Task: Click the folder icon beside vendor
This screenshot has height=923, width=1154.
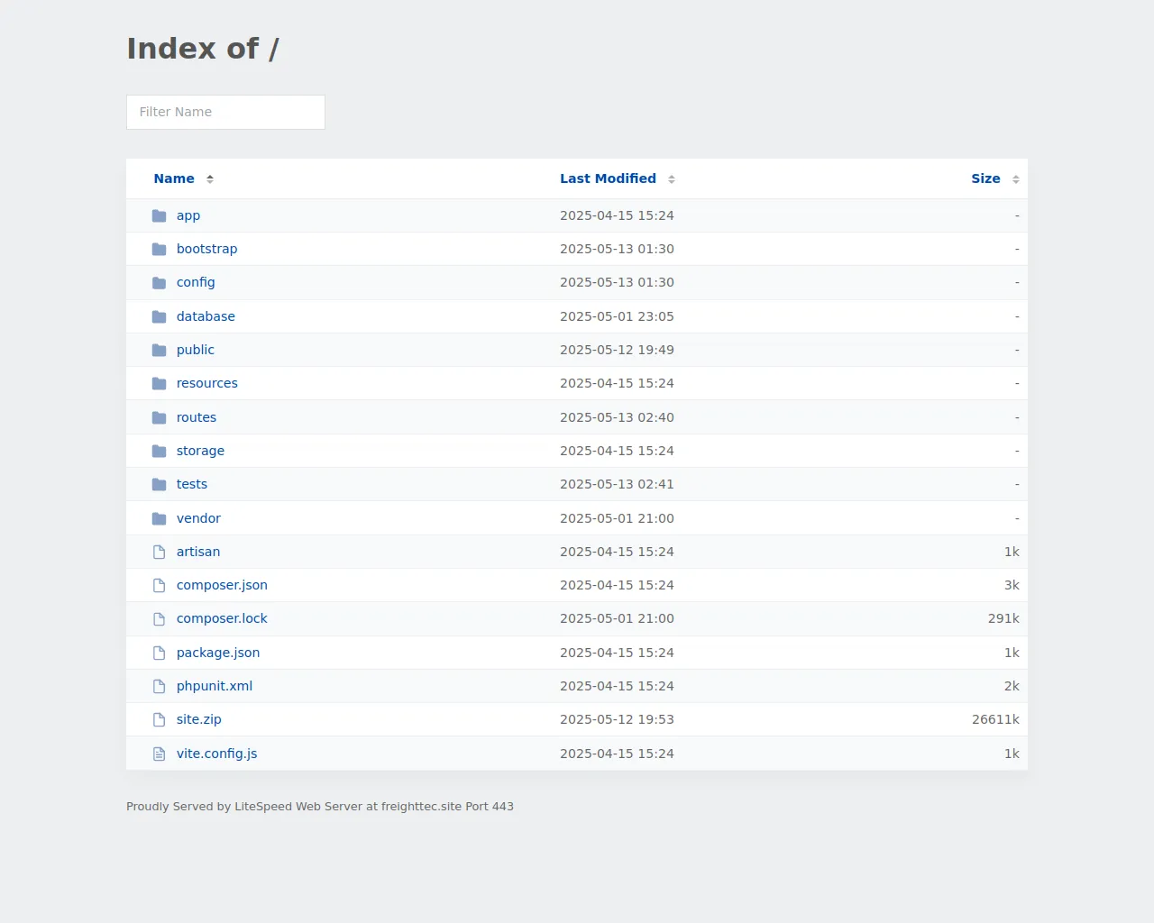Action: coord(160,518)
